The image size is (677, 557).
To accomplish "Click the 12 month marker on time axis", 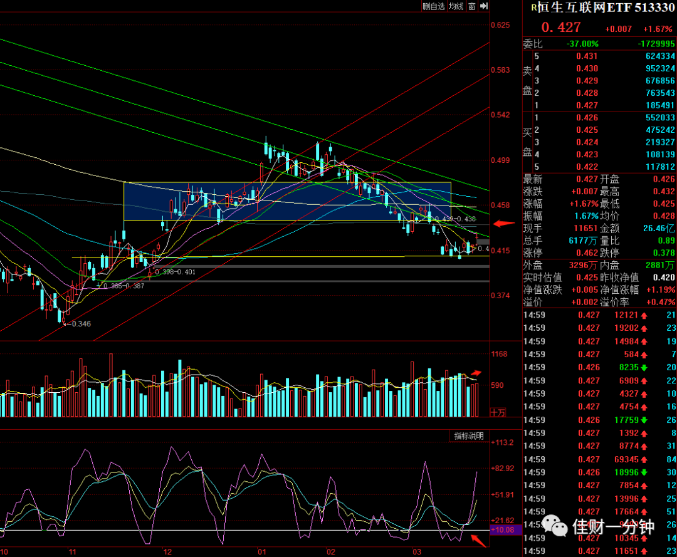I will tap(167, 552).
